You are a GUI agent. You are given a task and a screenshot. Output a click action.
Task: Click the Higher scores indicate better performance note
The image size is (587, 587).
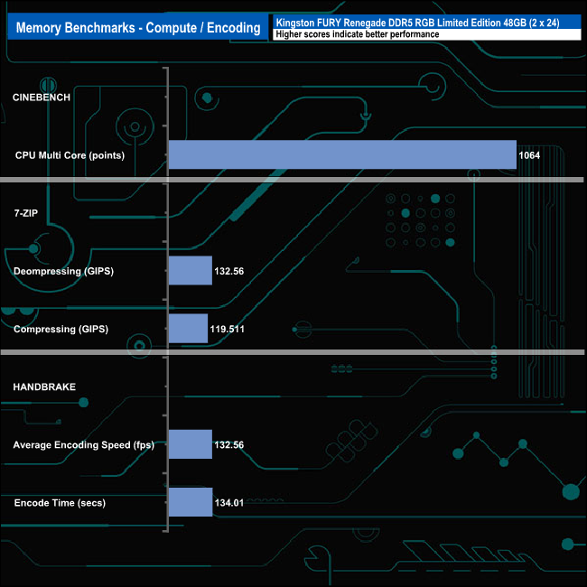(x=357, y=34)
